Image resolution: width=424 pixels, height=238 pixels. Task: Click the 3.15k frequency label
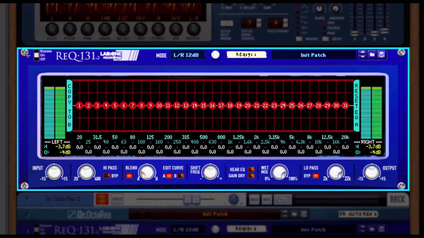pyautogui.click(x=274, y=137)
